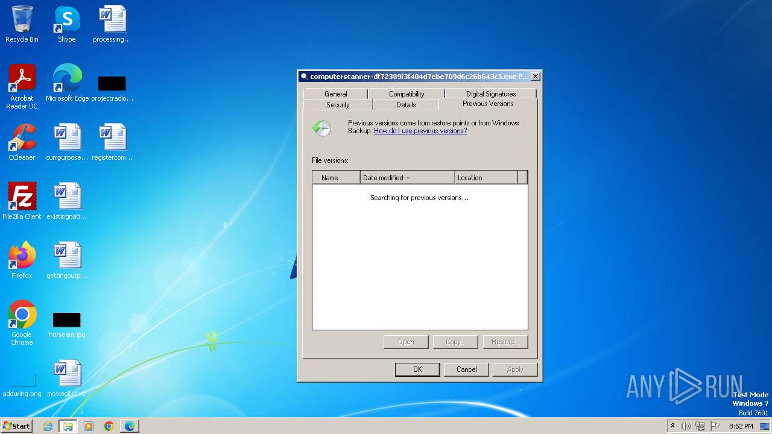
Task: Open 'How do I use previous versions?' link
Action: [420, 131]
